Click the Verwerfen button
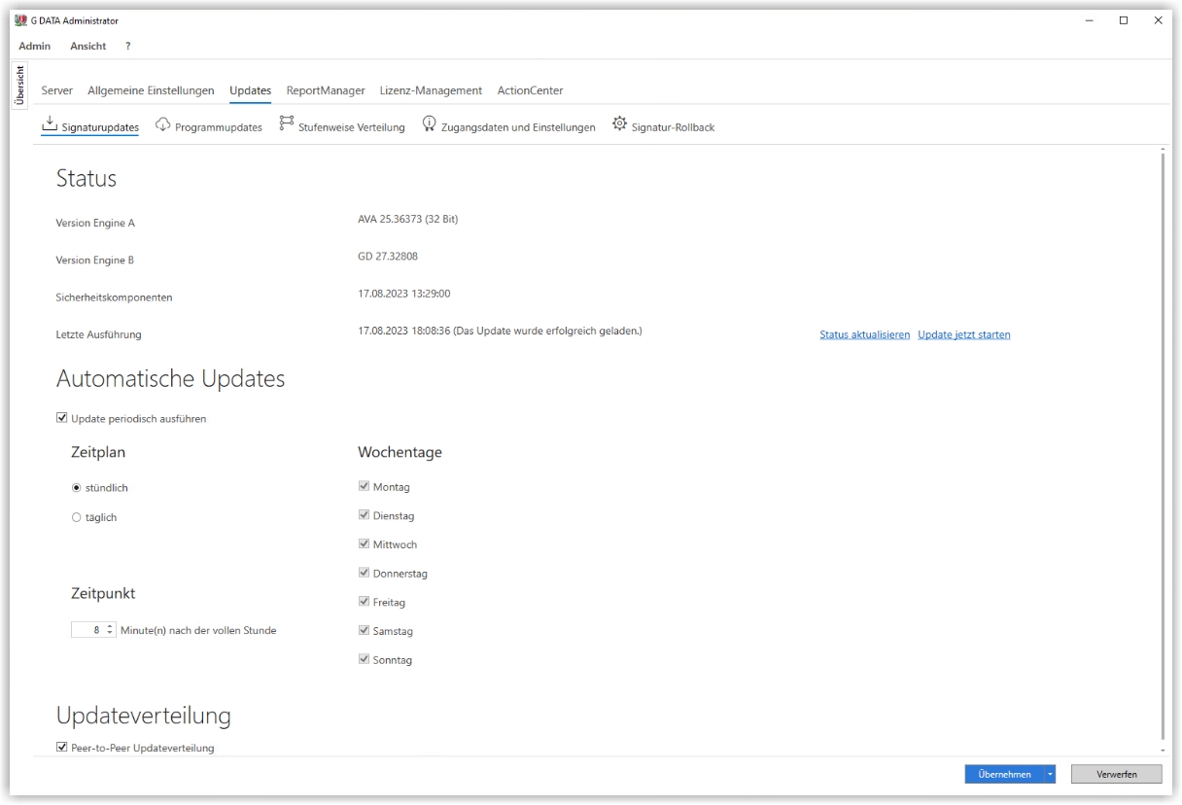The image size is (1182, 805). (x=1117, y=774)
